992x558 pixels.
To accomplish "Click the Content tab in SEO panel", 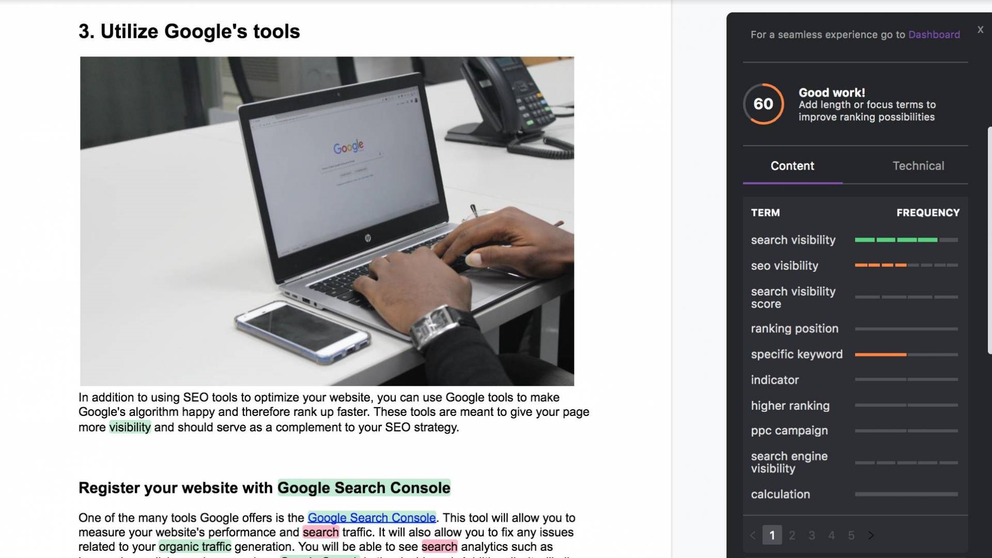I will point(793,165).
